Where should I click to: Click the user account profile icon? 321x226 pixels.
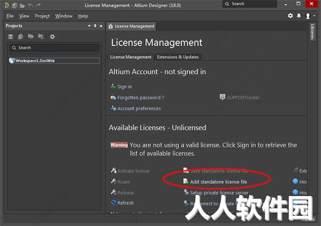pyautogui.click(x=308, y=16)
